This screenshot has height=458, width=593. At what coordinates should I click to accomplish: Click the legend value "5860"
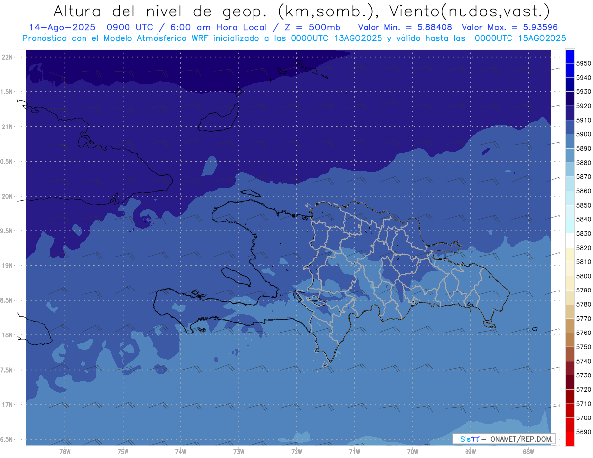583,191
